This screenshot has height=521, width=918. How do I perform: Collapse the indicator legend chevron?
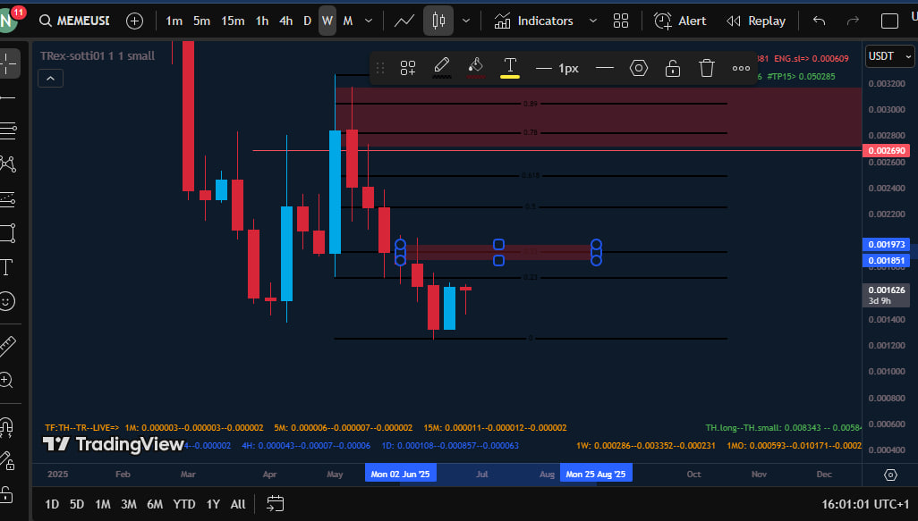point(50,79)
